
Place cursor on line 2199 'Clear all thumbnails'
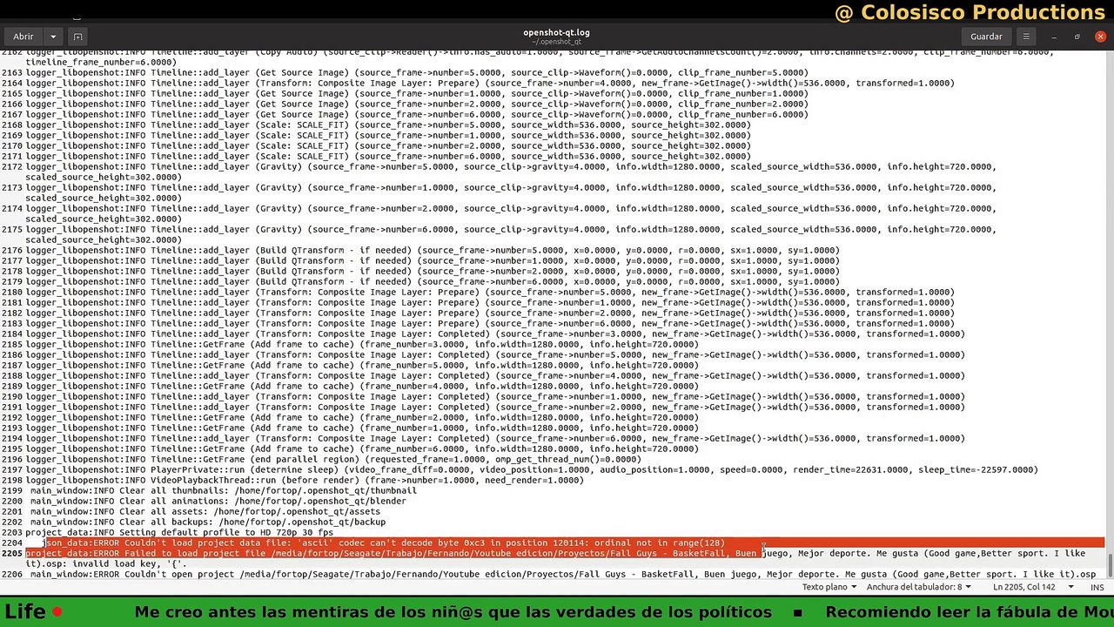click(x=224, y=490)
